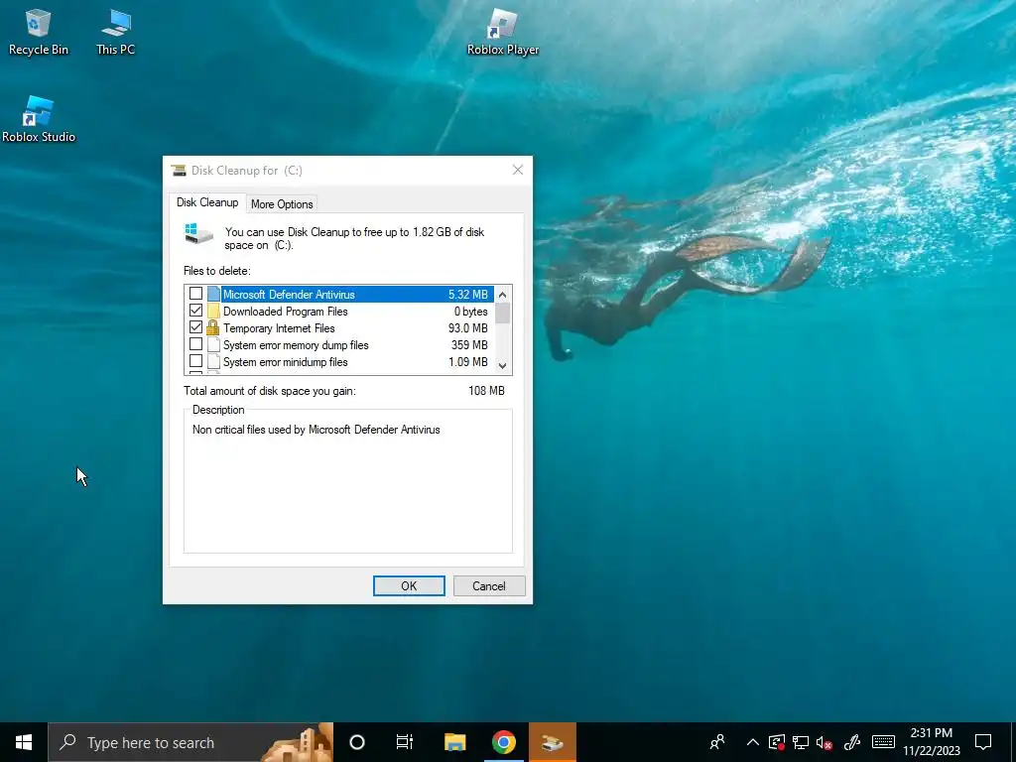Select the Temporary Internet Files row text
This screenshot has height=762, width=1016.
279,328
